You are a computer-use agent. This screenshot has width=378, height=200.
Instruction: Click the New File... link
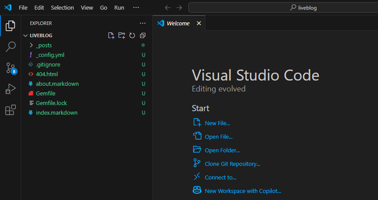[217, 123]
